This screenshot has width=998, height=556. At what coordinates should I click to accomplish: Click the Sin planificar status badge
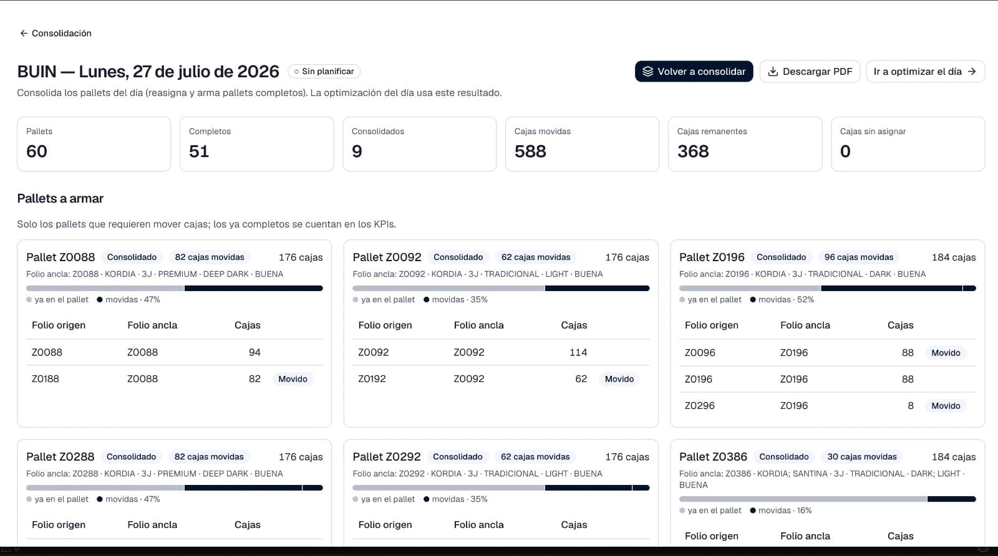pos(324,72)
